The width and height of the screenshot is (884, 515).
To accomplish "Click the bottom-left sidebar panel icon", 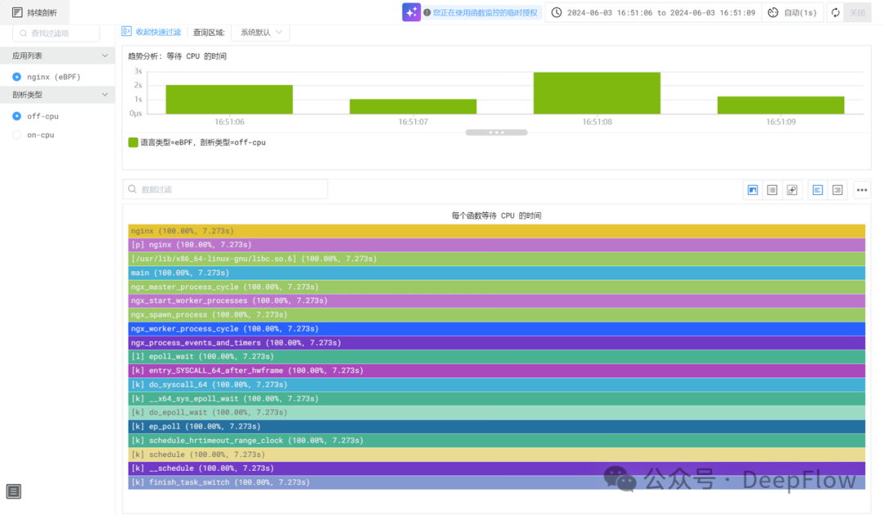I will click(14, 491).
